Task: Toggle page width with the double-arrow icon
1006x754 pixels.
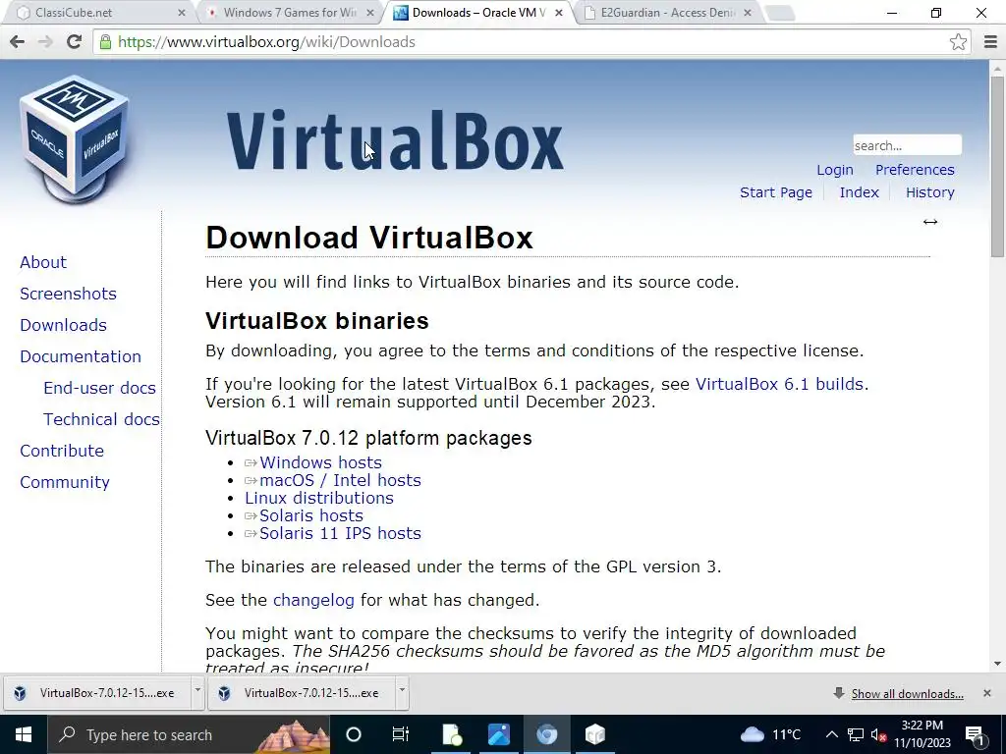Action: (930, 222)
